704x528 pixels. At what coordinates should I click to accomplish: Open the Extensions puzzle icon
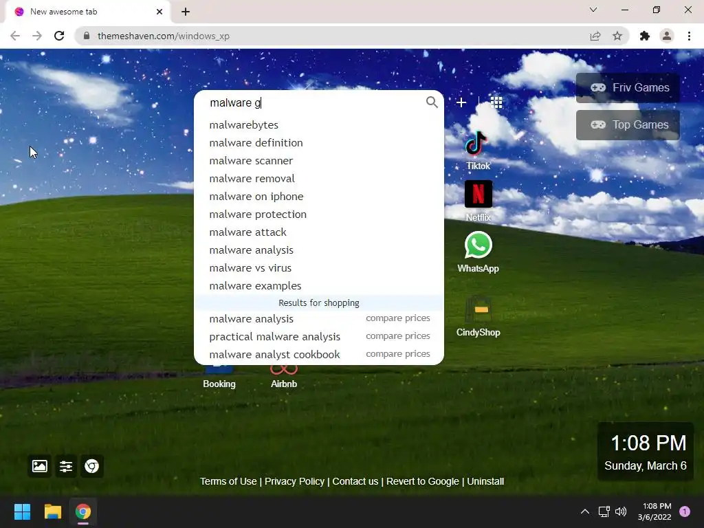[x=645, y=36]
